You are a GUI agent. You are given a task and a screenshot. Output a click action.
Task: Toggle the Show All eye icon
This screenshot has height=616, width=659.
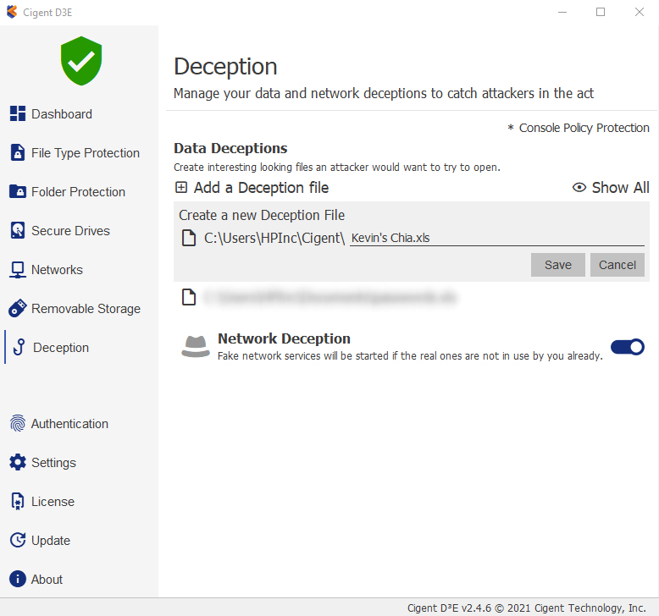pyautogui.click(x=579, y=187)
